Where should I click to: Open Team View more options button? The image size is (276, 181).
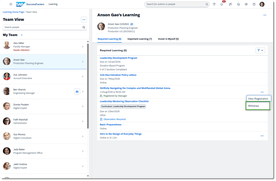pyautogui.click(x=84, y=19)
